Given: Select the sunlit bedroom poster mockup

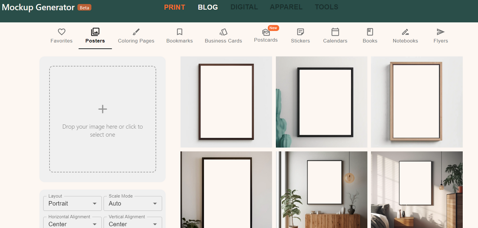Looking at the screenshot, I should coord(417,190).
